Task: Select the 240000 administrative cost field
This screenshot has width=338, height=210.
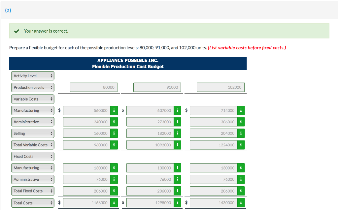Action: click(x=87, y=122)
